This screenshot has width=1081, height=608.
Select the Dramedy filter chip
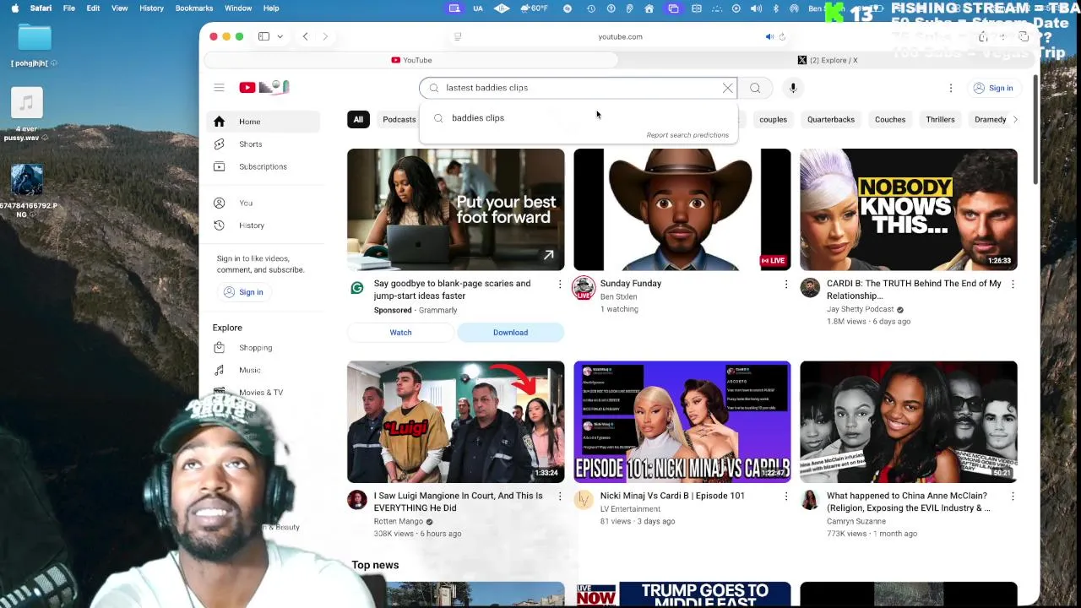point(990,119)
